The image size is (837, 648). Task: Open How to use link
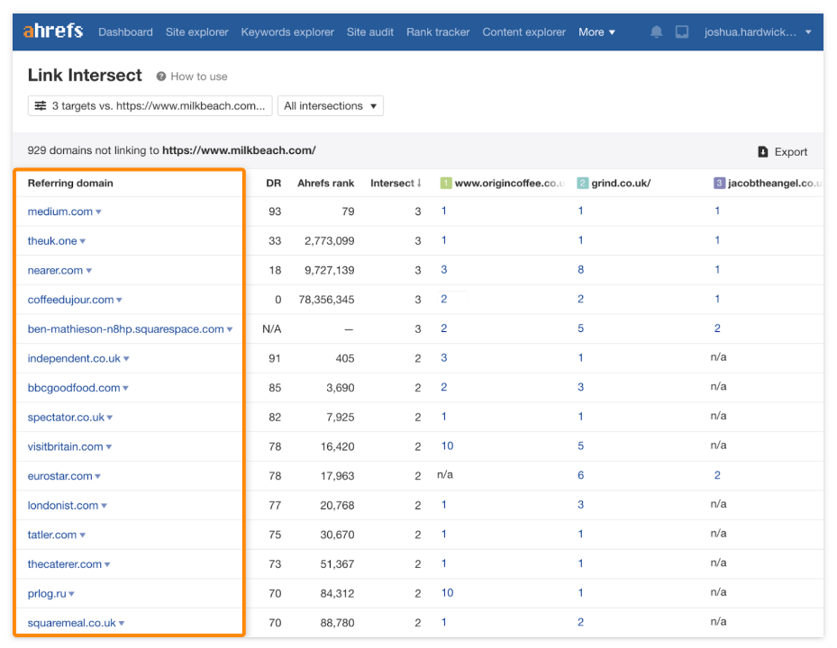point(198,76)
